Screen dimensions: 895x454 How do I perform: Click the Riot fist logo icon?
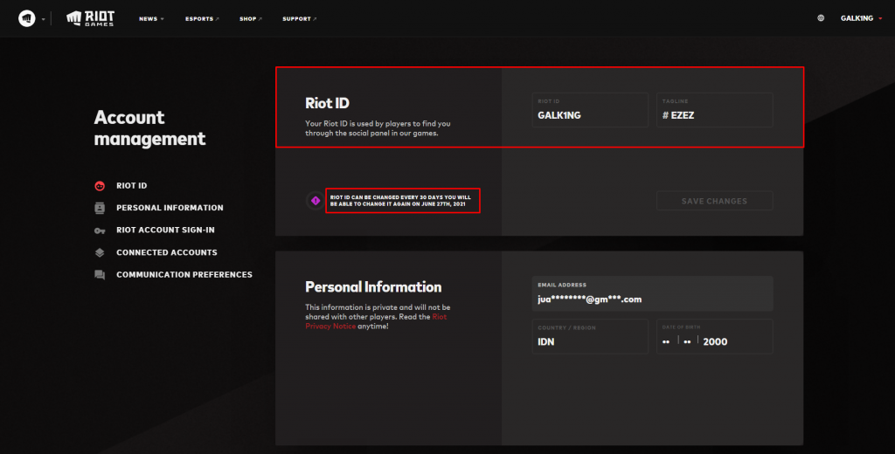27,18
